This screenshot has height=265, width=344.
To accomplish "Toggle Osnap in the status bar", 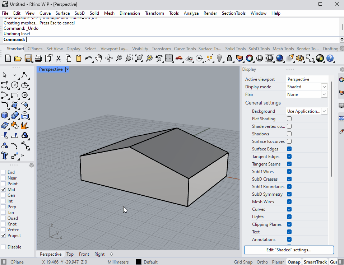I will pyautogui.click(x=294, y=262).
